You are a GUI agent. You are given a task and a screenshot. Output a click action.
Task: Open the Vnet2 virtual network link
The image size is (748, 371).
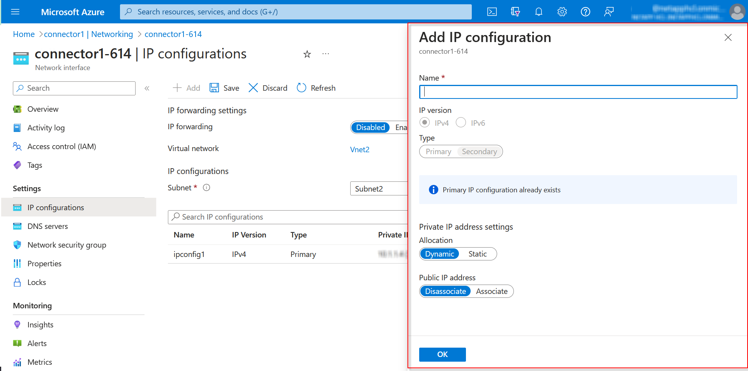tap(360, 149)
